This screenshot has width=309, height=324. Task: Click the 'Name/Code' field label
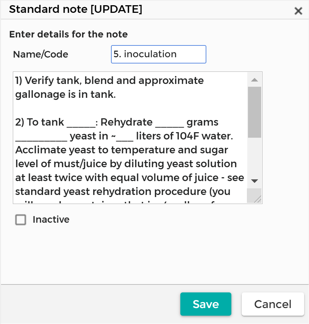click(x=41, y=54)
